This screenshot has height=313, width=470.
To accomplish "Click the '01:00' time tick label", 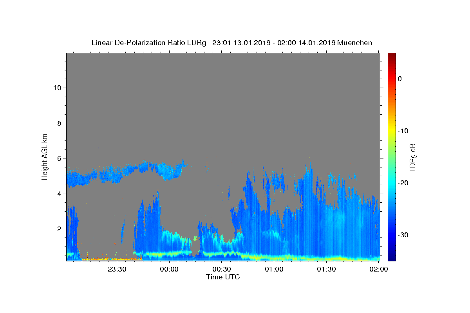I will click(274, 269).
